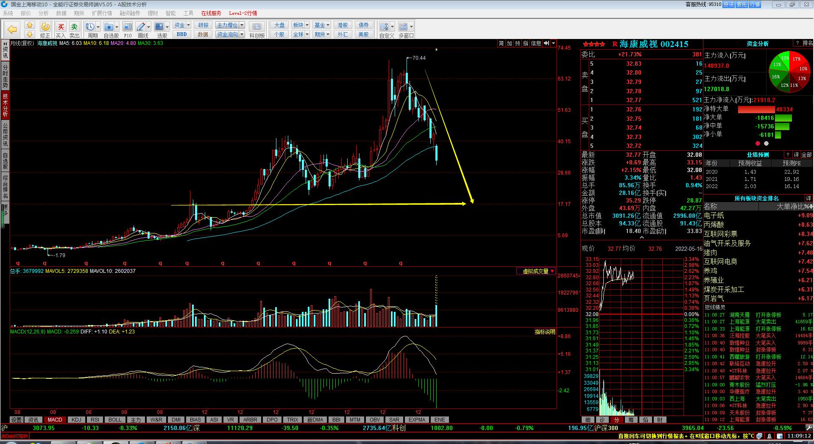The width and height of the screenshot is (814, 444).
Task: Switch to the BOLL indicator tab
Action: coord(115,420)
